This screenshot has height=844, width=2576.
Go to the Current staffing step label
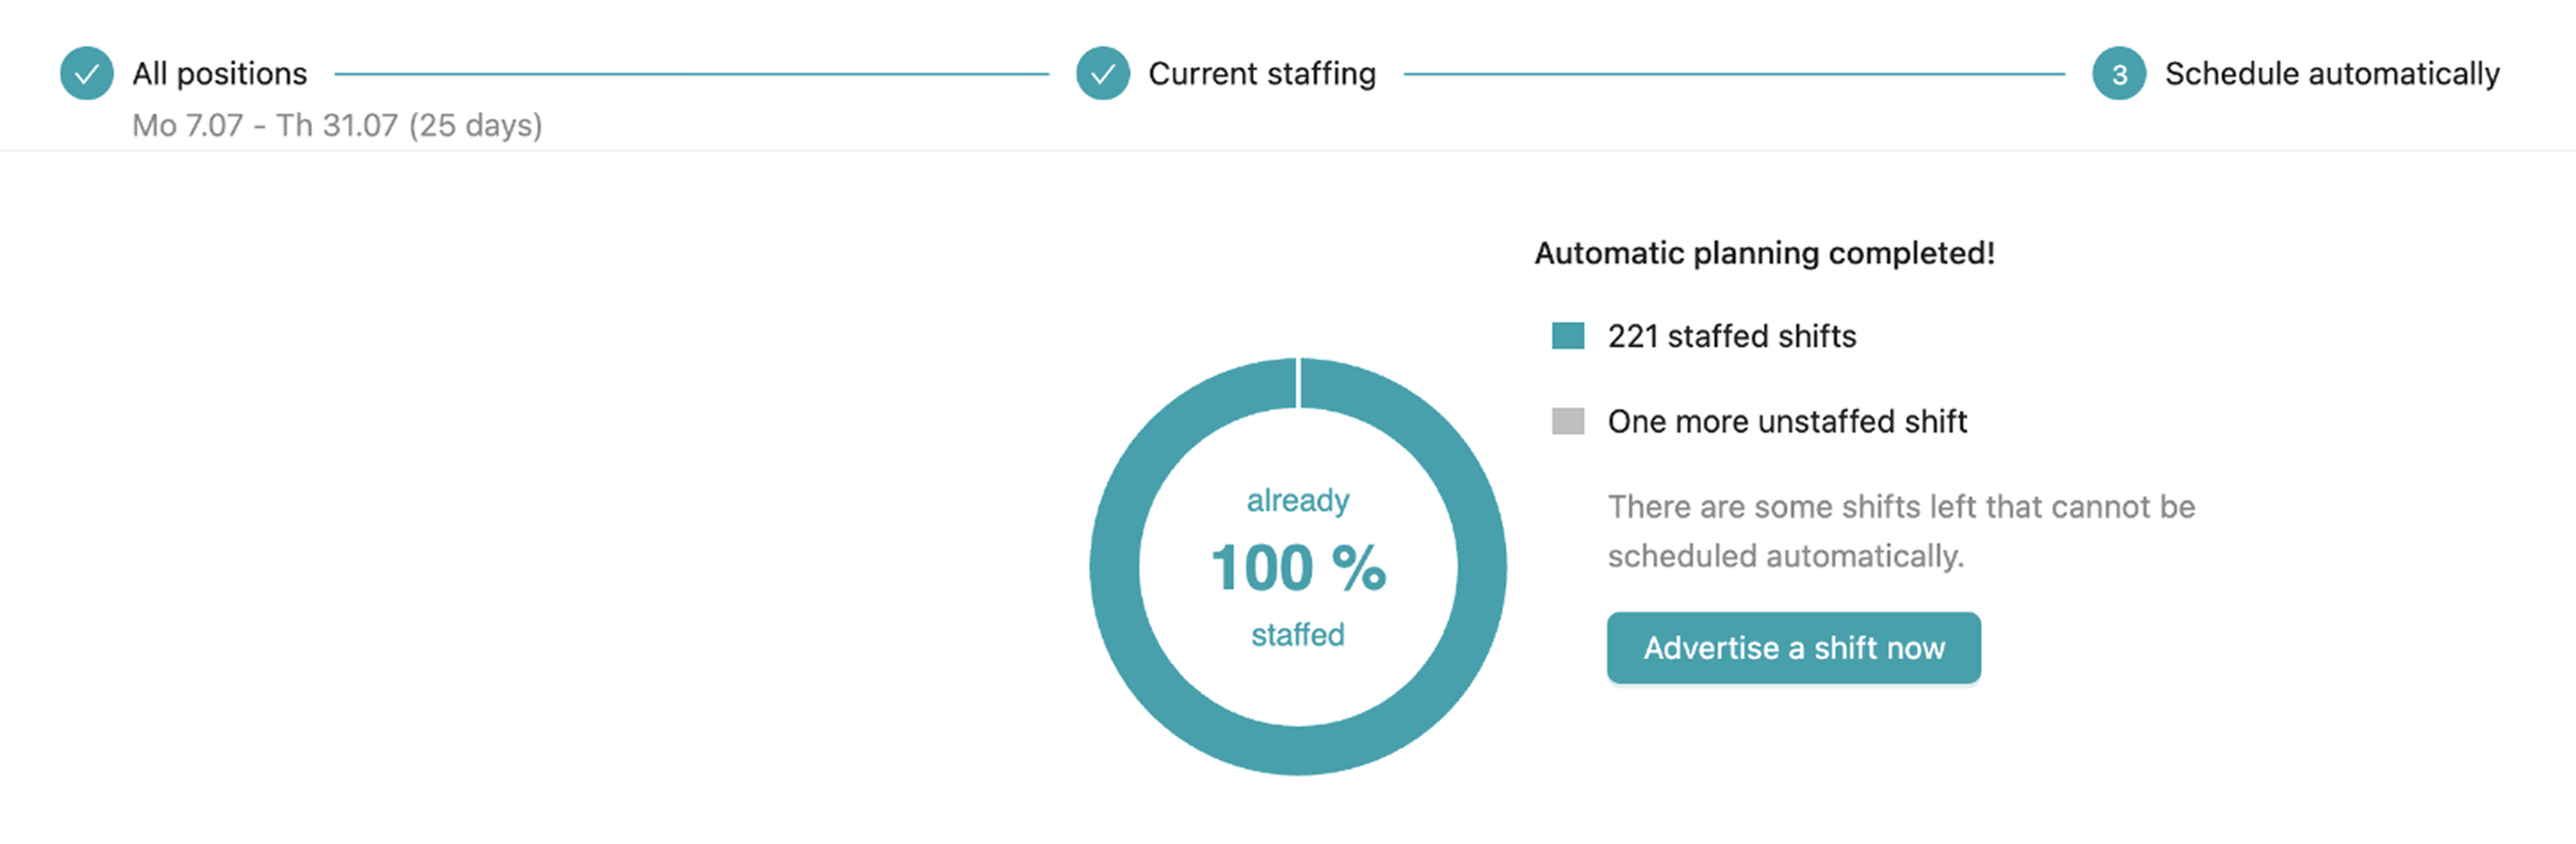click(x=1261, y=73)
